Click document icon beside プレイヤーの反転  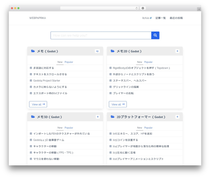tap(110, 93)
